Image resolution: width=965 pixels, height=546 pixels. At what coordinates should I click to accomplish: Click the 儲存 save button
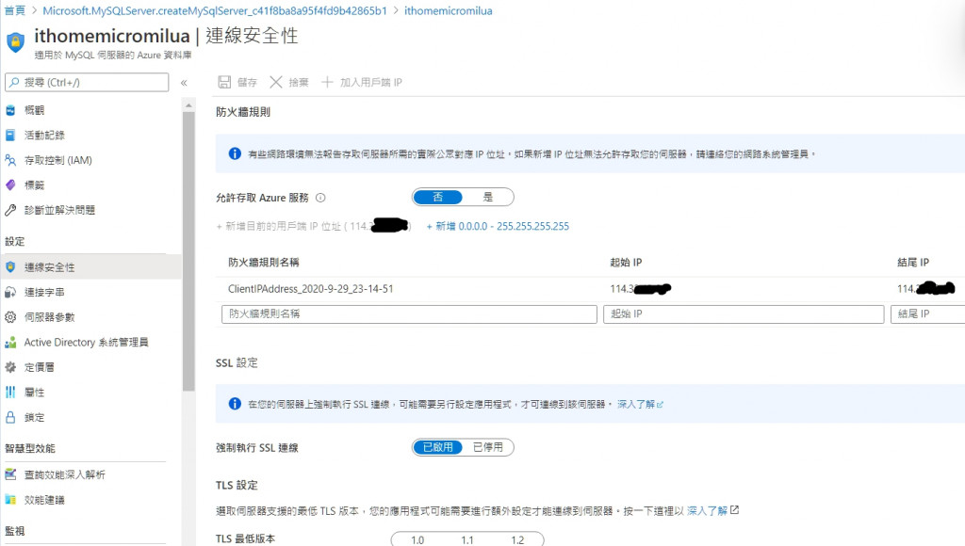(237, 82)
